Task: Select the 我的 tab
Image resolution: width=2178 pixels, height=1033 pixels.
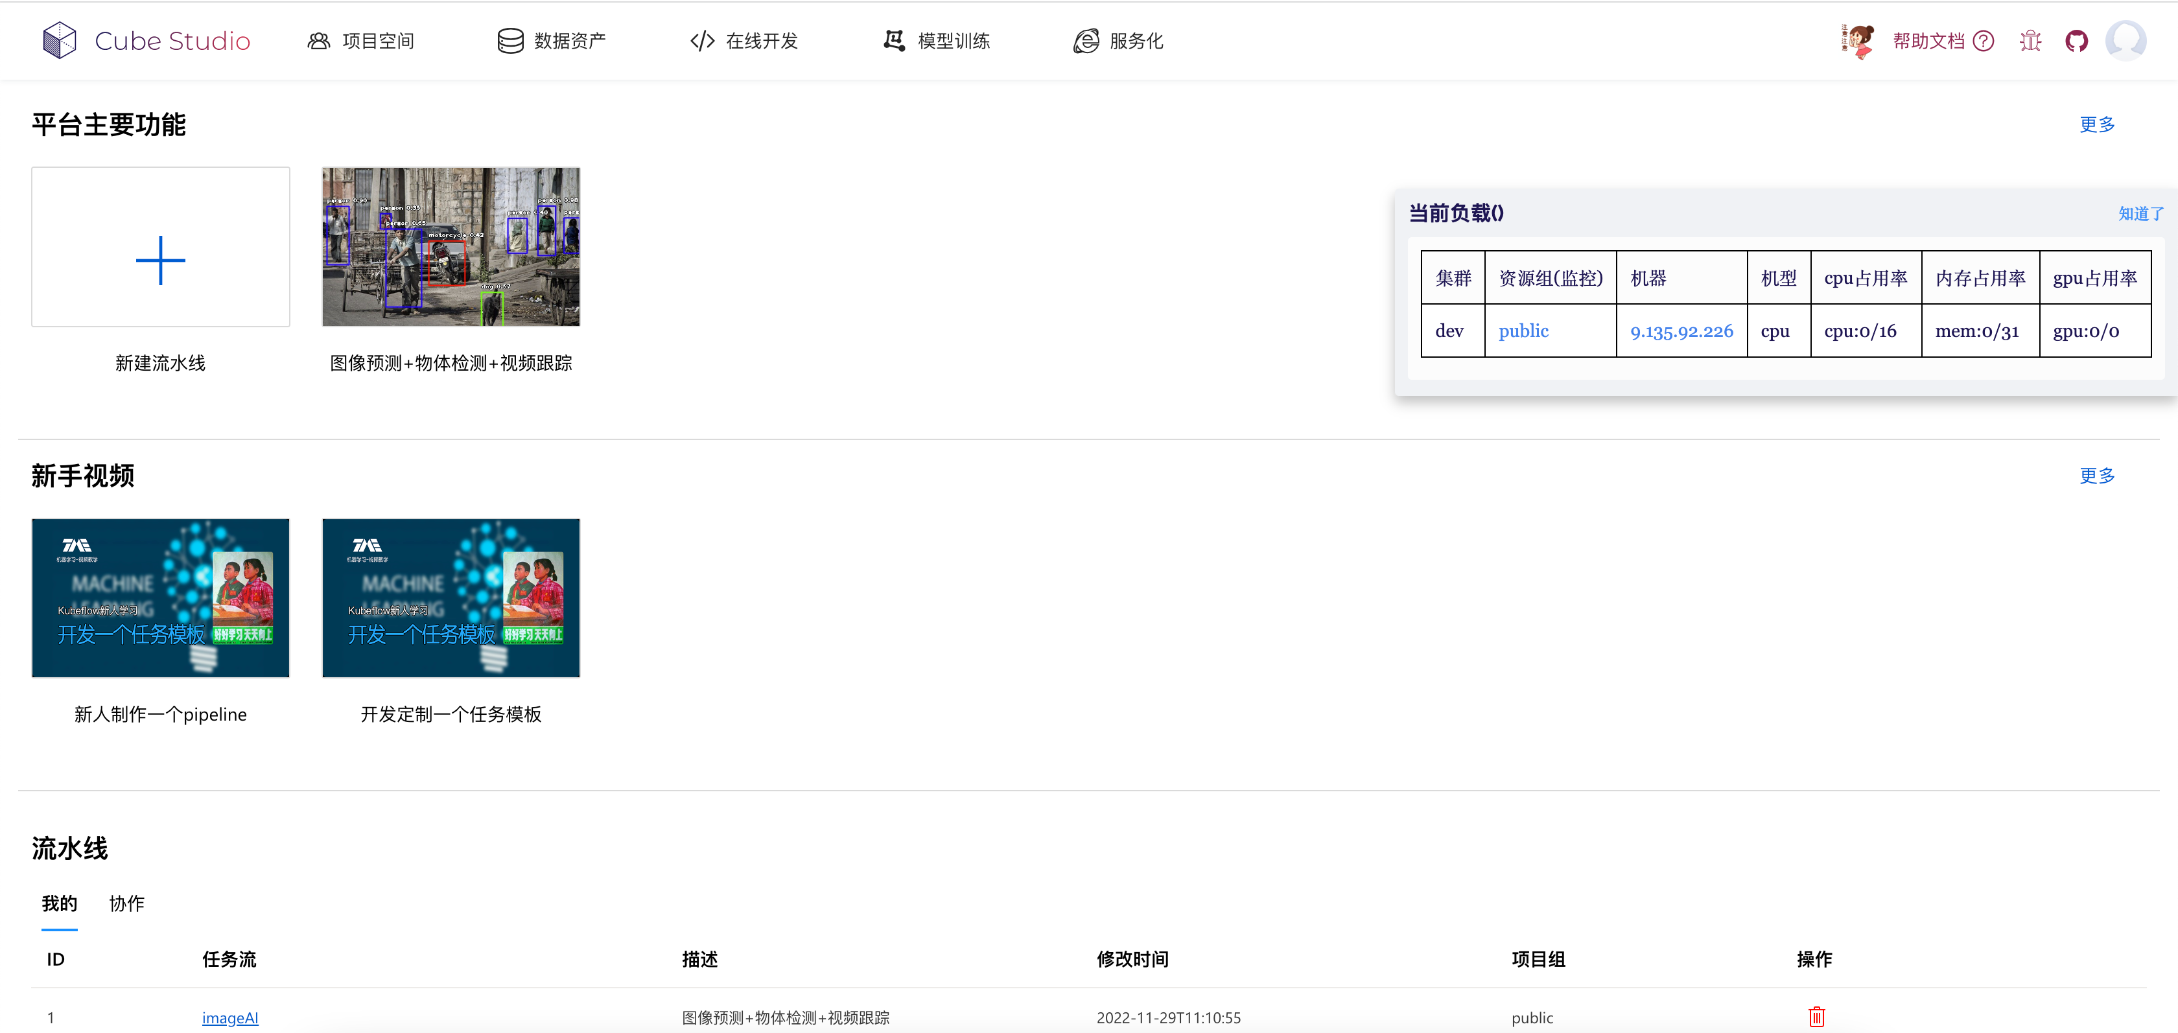Action: click(x=59, y=903)
